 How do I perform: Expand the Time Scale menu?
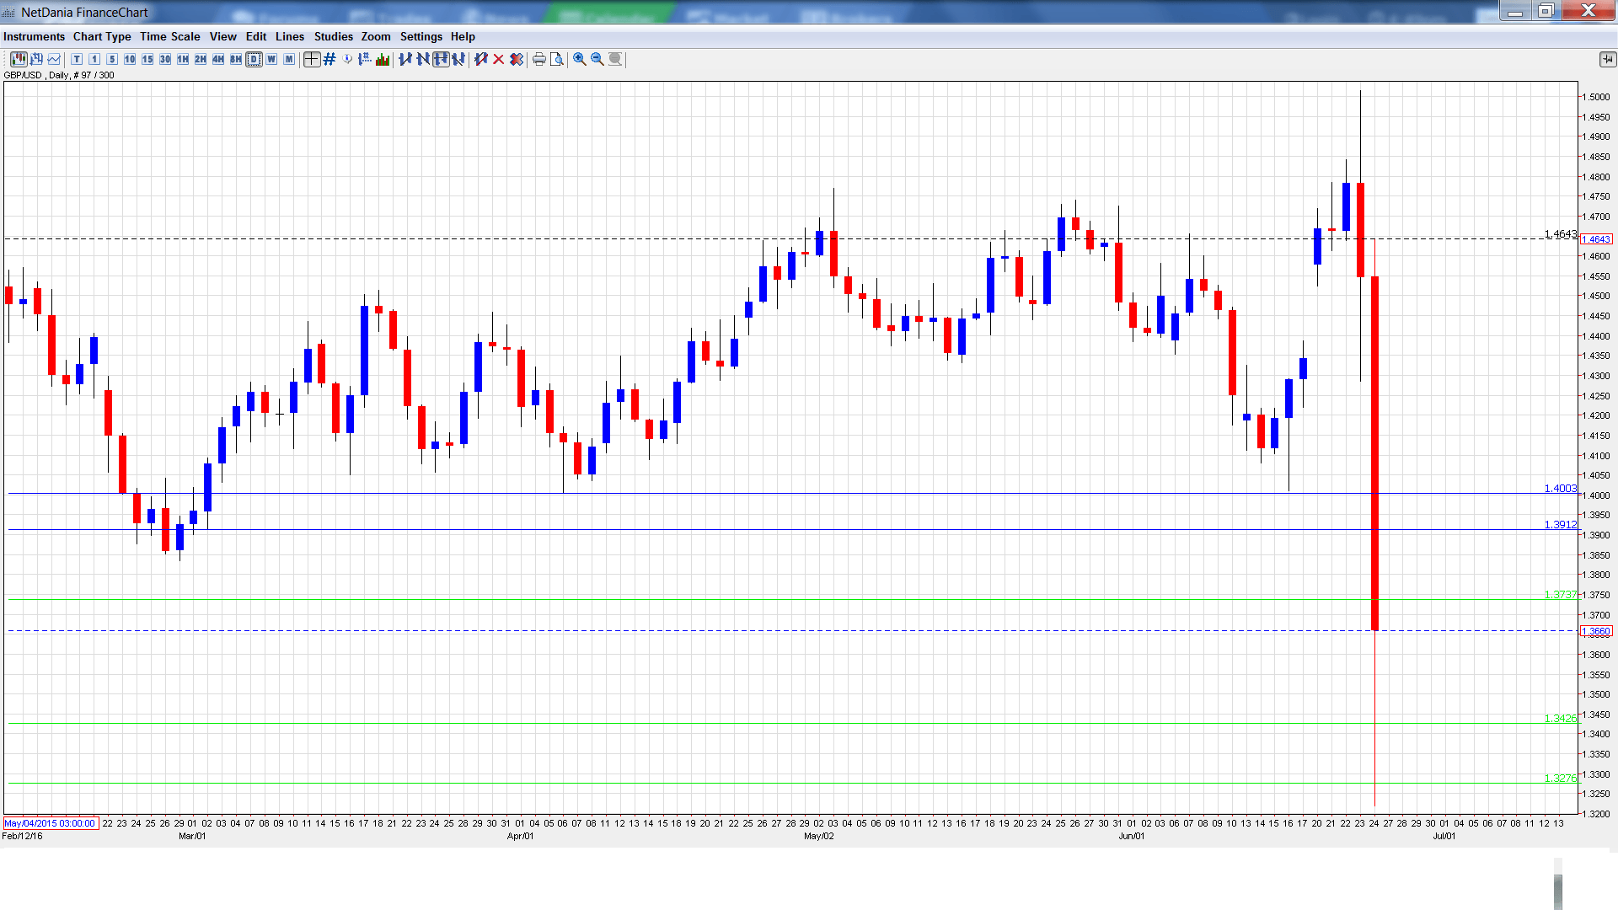169,36
